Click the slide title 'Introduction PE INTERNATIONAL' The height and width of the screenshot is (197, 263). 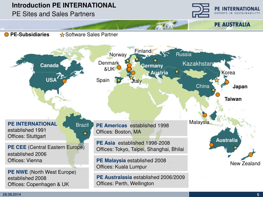click(64, 5)
